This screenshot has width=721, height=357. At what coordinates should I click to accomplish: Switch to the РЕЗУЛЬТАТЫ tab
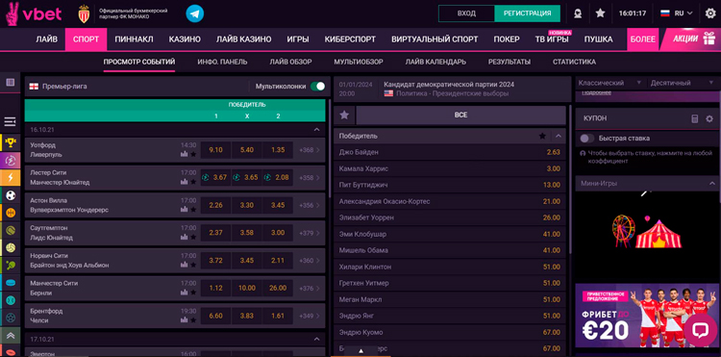tap(509, 62)
